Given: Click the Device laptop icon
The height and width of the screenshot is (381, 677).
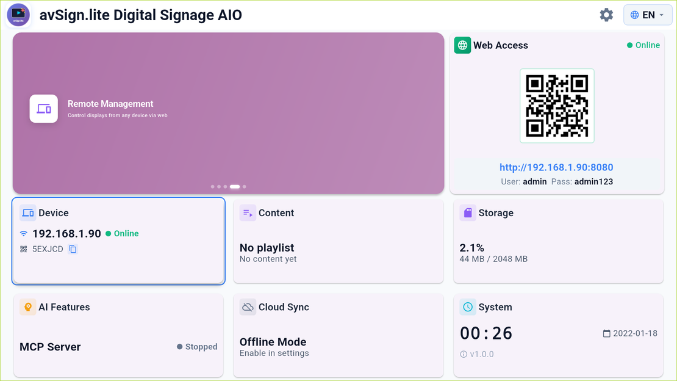Looking at the screenshot, I should coord(27,212).
